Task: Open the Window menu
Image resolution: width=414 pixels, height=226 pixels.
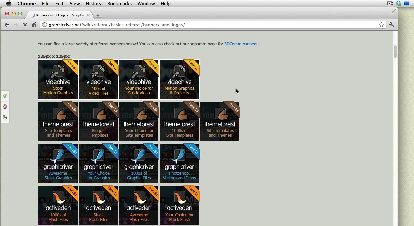Action: click(146, 4)
